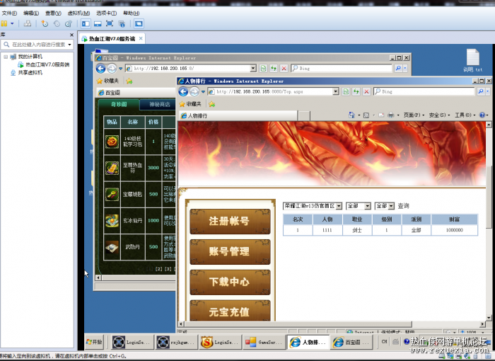Click the revert to snapshot icon
This screenshot has width=495, height=361.
57,23
